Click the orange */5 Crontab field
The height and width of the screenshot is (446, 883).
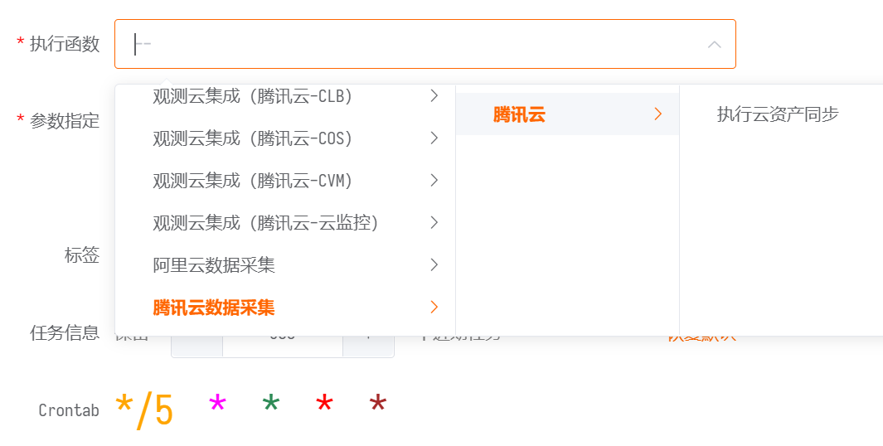point(144,410)
